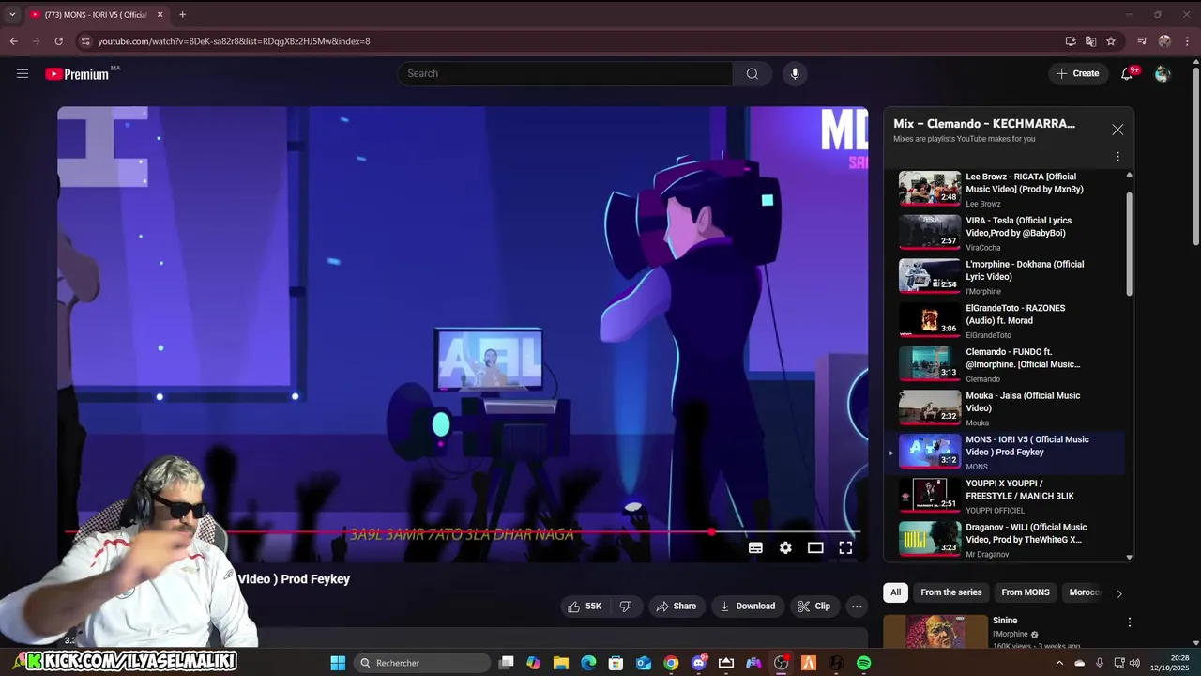
Task: Open Chrome translate page icon
Action: tap(1090, 41)
